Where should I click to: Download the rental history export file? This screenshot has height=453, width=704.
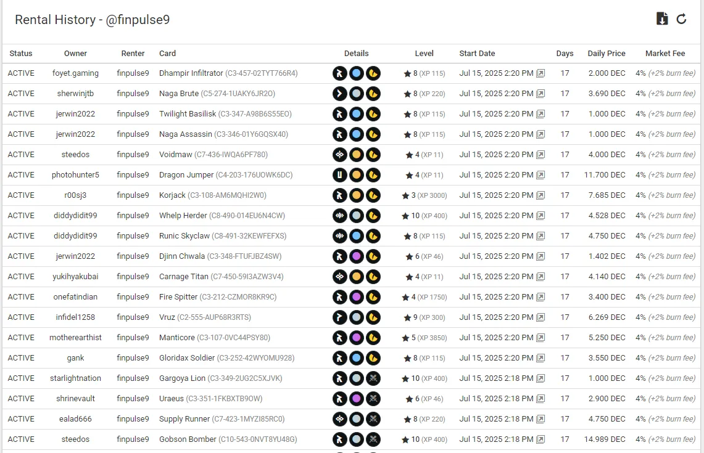point(662,19)
